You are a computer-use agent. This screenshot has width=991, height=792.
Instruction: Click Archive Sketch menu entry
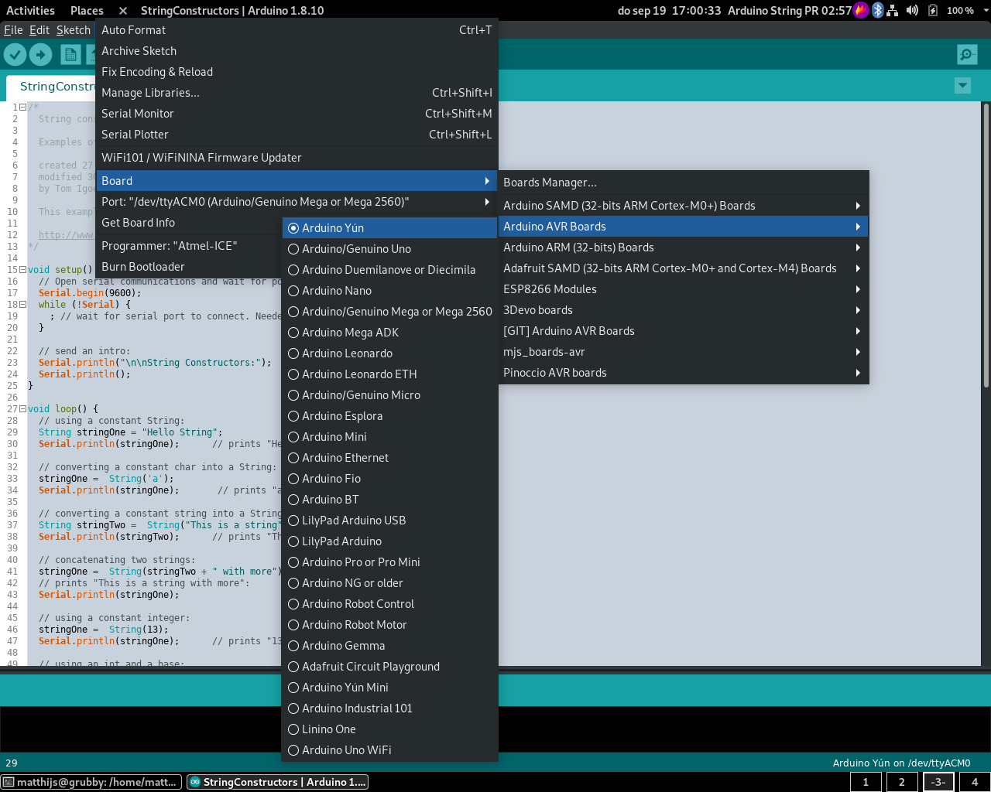297,51
